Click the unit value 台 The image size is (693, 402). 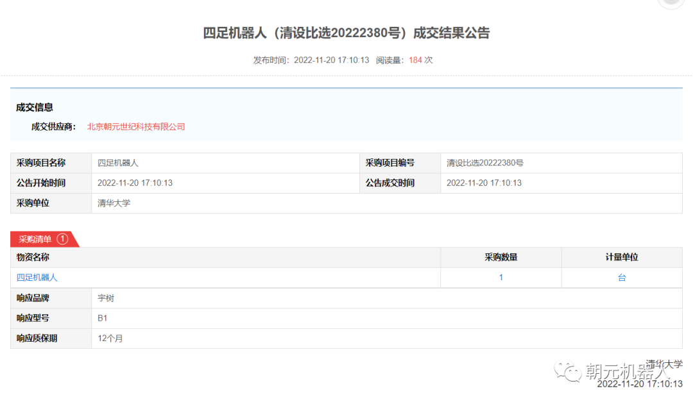tap(622, 278)
